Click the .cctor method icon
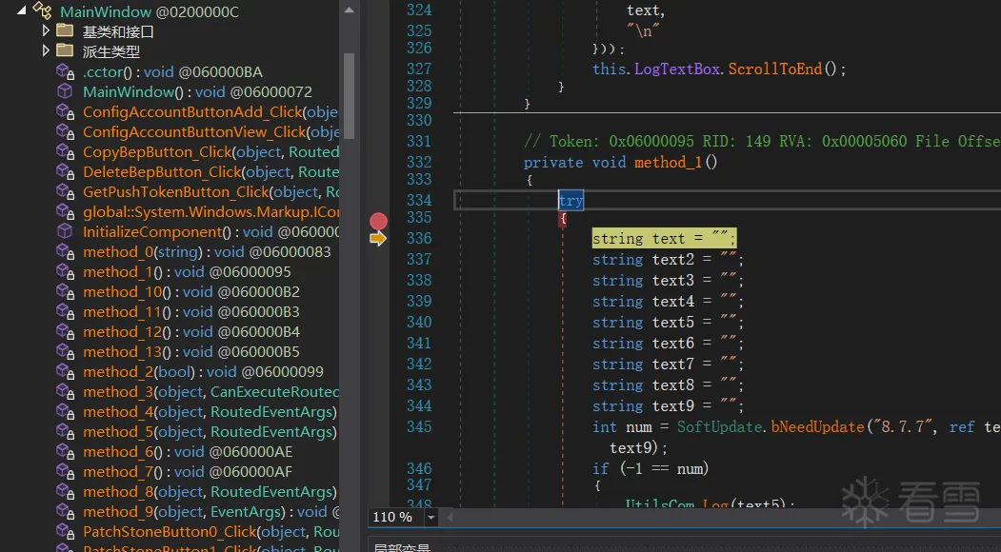Screen dimensions: 1001x552 [65, 71]
